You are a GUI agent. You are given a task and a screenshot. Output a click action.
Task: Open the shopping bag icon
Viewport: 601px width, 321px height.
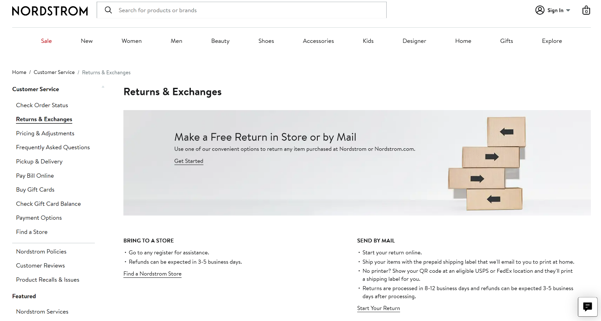586,10
